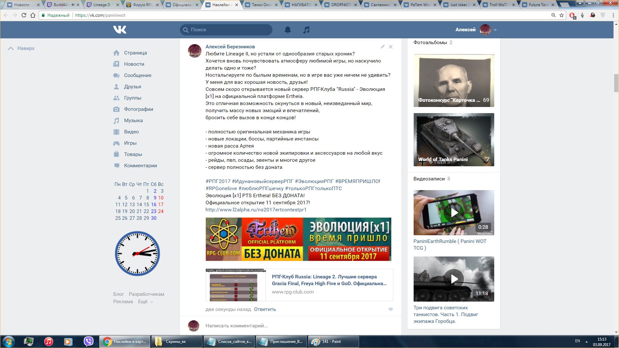This screenshot has width=619, height=348.
Task: Open the l2alpha.ru contest link
Action: (x=256, y=210)
